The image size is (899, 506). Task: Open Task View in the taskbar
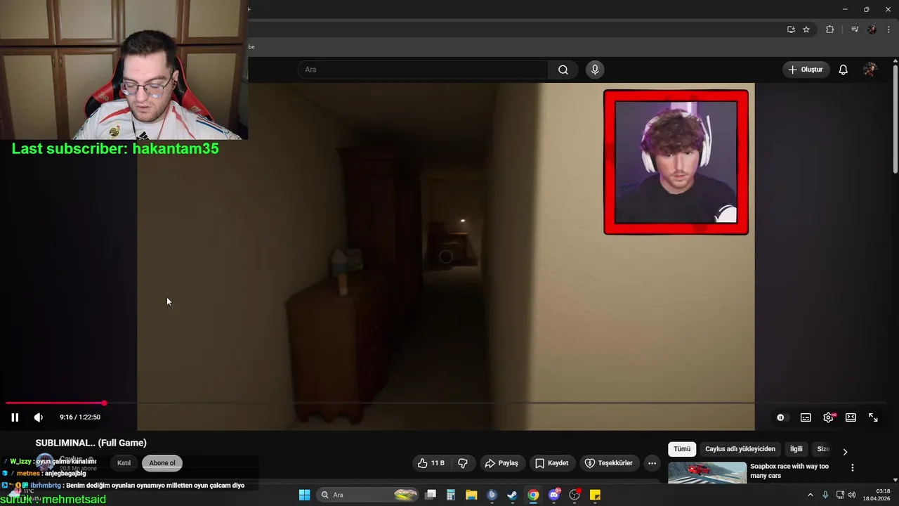(431, 495)
